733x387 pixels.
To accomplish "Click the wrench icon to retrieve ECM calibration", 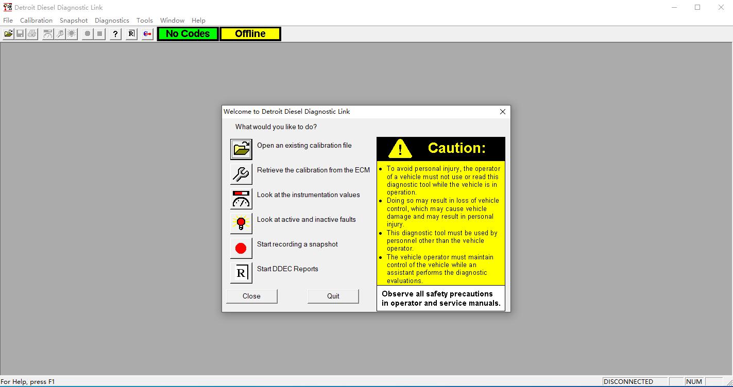I will point(241,174).
